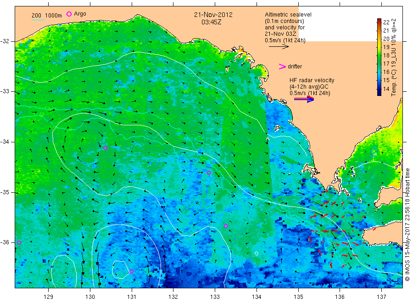Click latitude axis label '-36'
Image resolution: width=413 pixels, height=303 pixels.
pos(5,242)
